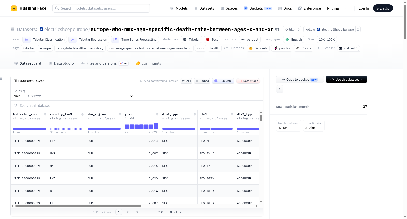Click the who-global-health-observatory tag
The image size is (407, 219).
point(80,48)
